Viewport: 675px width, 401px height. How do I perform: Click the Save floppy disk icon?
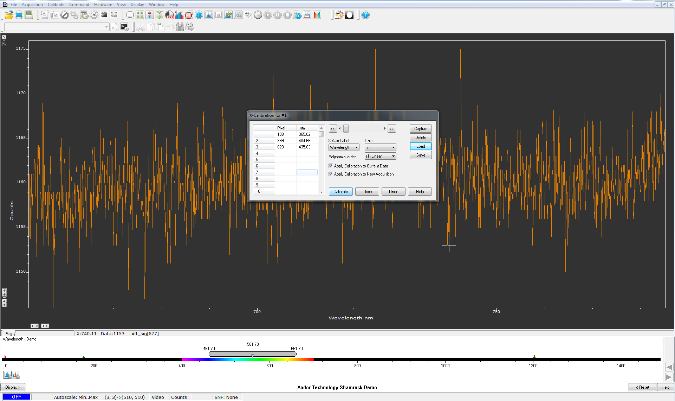(x=29, y=15)
